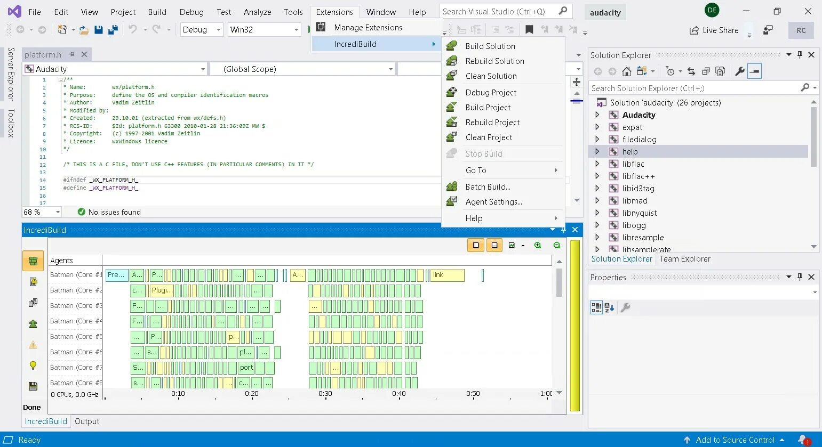Click the Live Share button label
The image size is (822, 447).
pyautogui.click(x=721, y=30)
